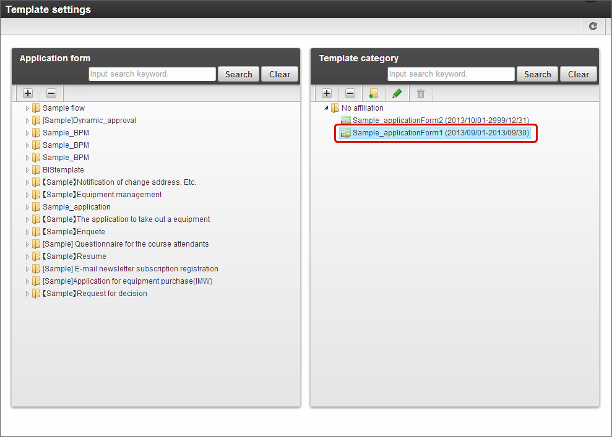Screen dimensions: 612x437
Task: Select the No affiliation category
Action: tap(363, 108)
